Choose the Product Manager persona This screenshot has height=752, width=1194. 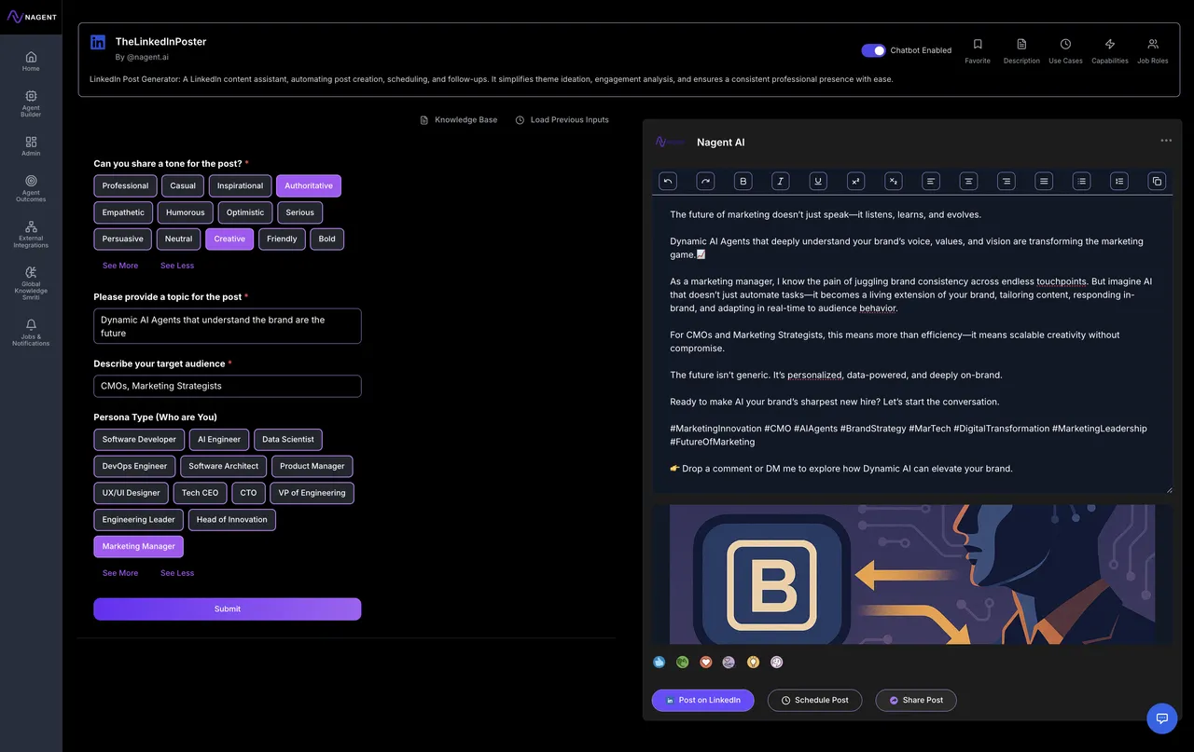click(x=312, y=467)
